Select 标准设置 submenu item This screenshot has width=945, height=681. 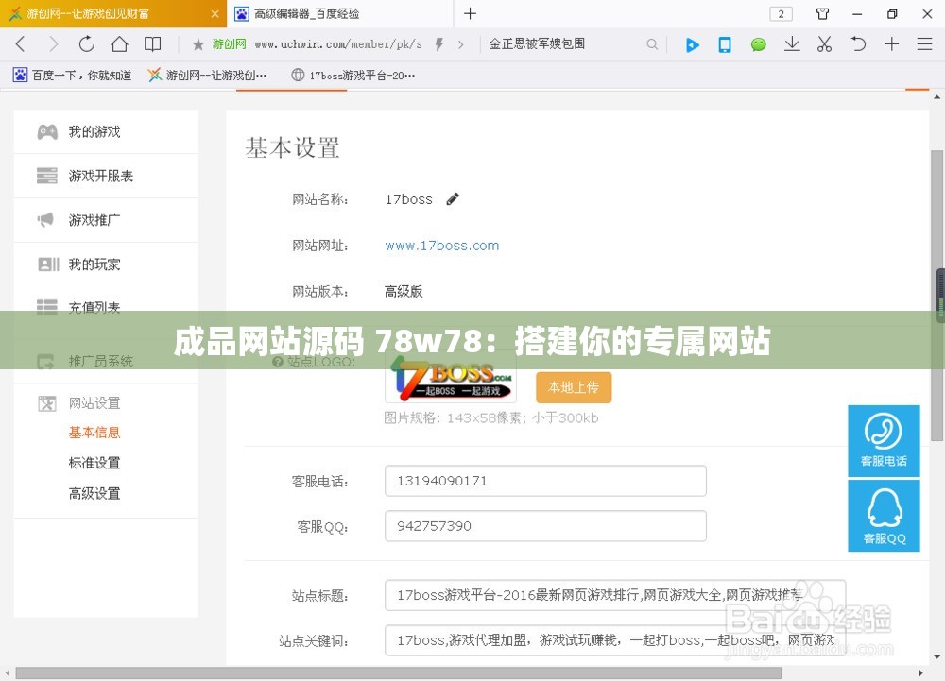click(x=94, y=463)
